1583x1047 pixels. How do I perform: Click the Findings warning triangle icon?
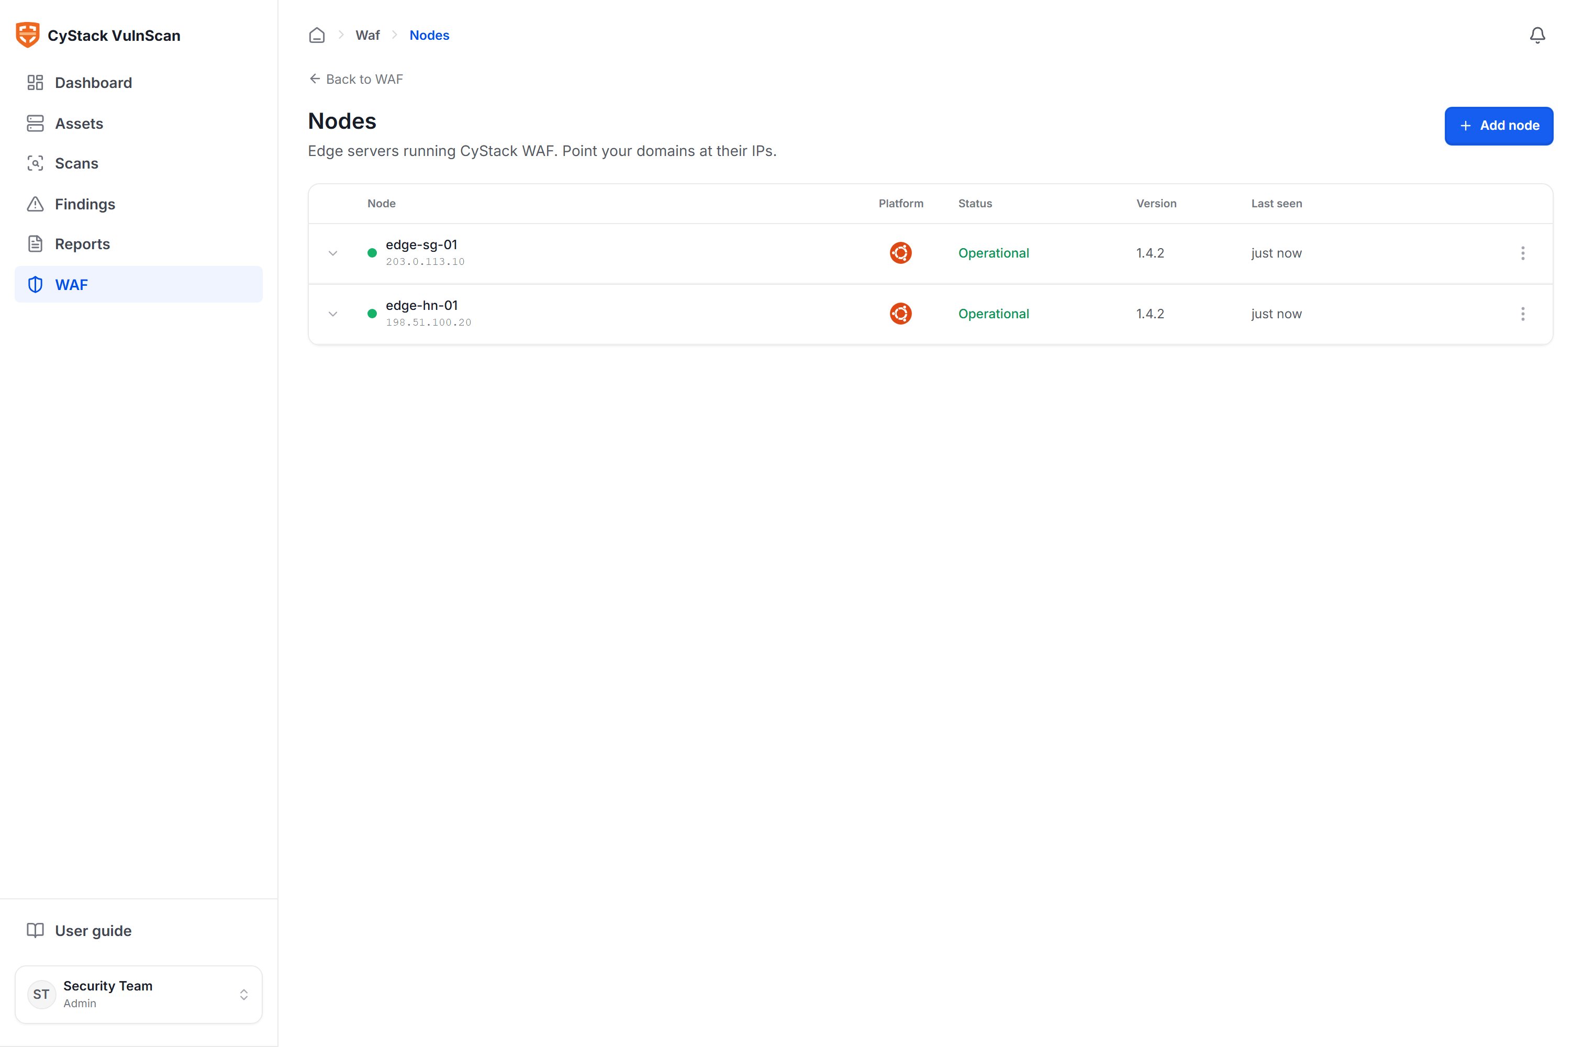point(36,204)
